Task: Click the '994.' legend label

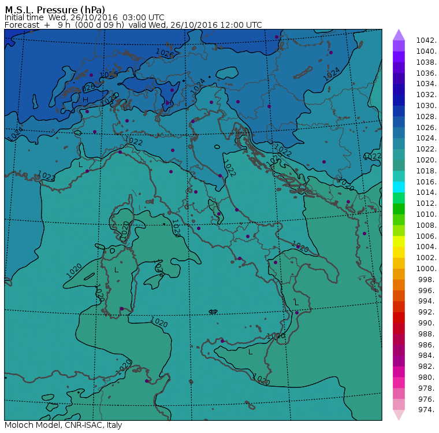Action: (x=427, y=301)
